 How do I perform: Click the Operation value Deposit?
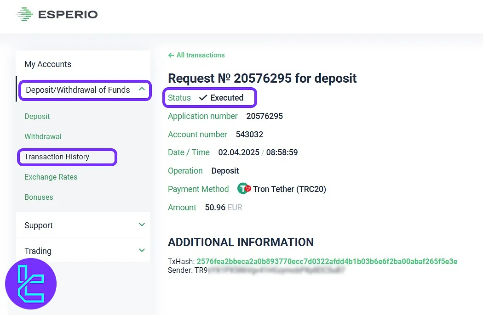point(225,171)
